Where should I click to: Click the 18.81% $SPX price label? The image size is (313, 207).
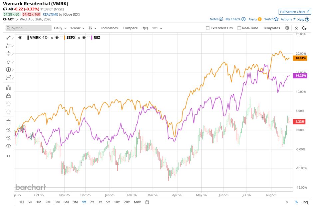tap(300, 58)
